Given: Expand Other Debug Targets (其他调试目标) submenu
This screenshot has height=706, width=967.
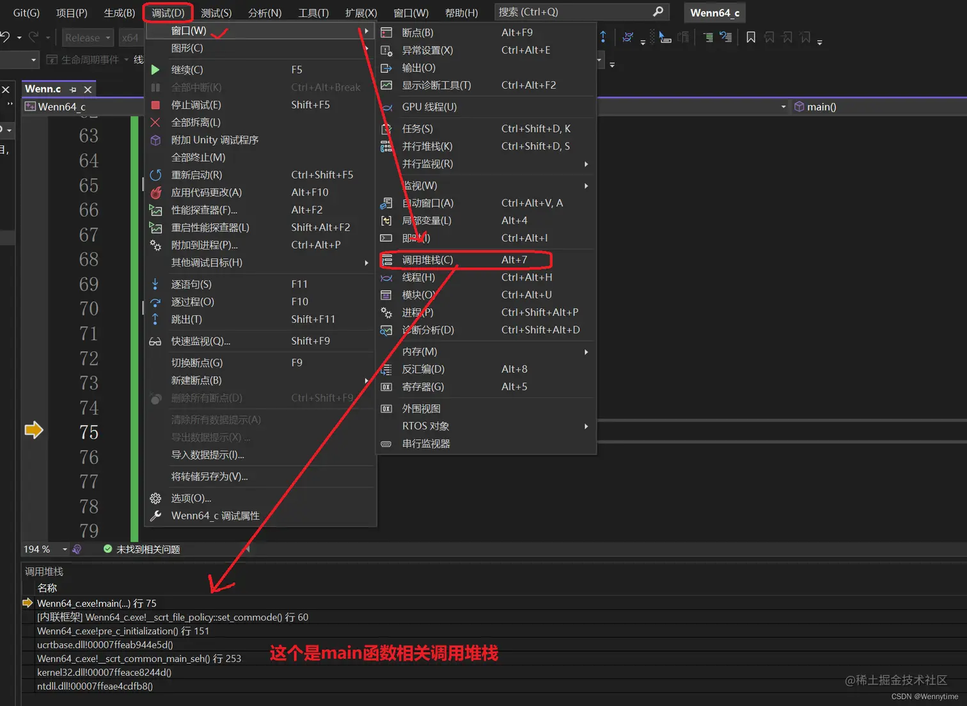Looking at the screenshot, I should [366, 263].
